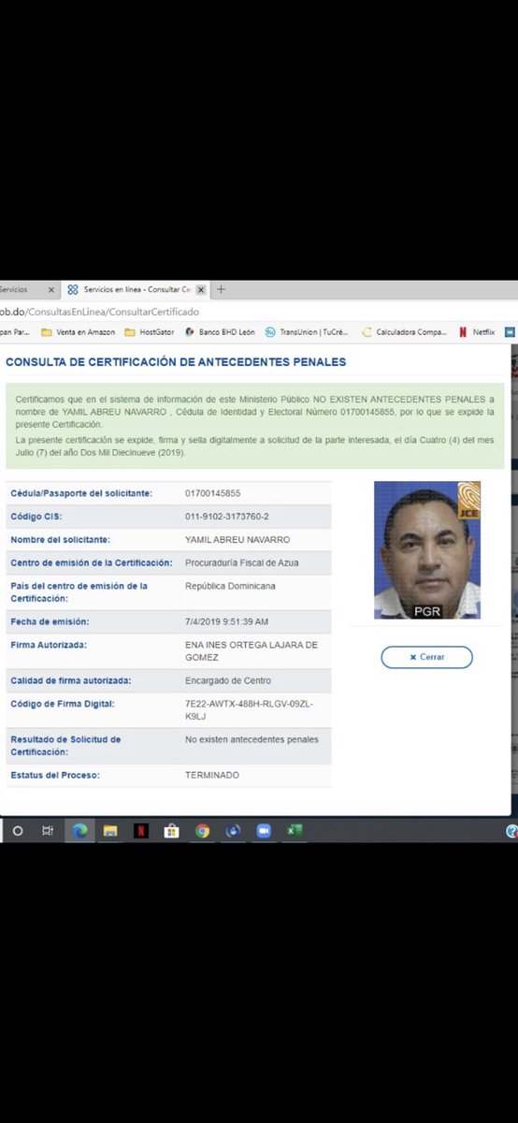The height and width of the screenshot is (1123, 518).
Task: Select name YAMIL ABREU NAVARRO in table
Action: [x=237, y=540]
